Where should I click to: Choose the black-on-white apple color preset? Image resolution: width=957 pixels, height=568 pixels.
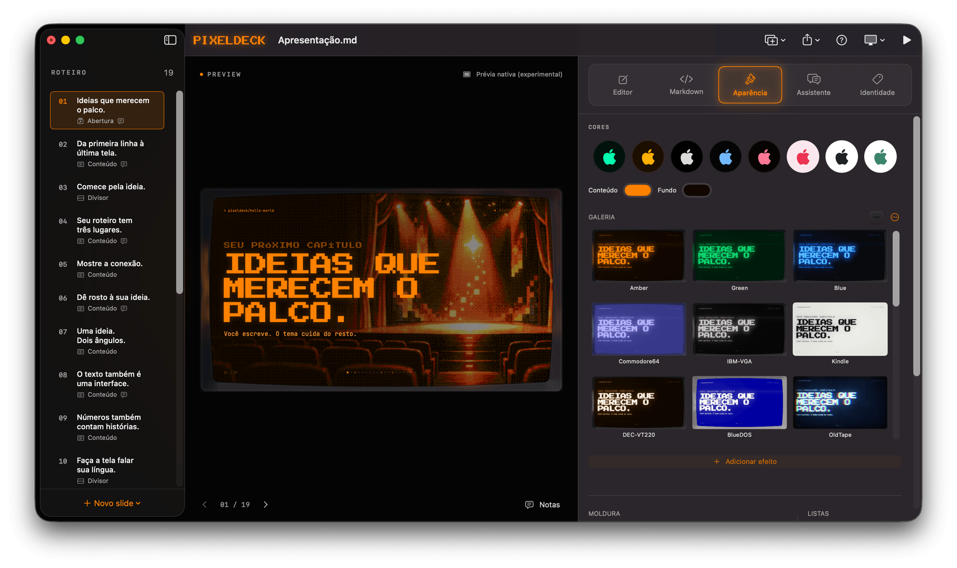(841, 157)
